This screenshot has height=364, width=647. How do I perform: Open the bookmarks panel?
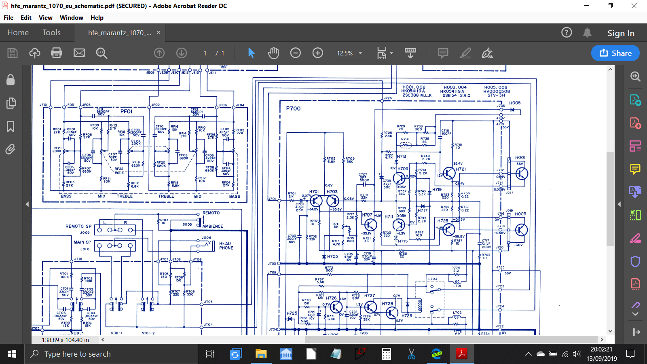click(11, 127)
